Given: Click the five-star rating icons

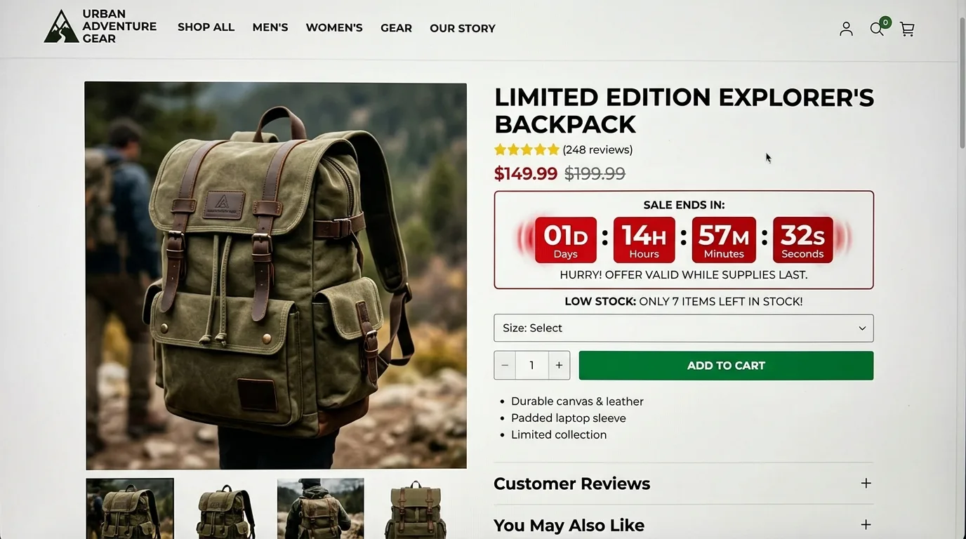Looking at the screenshot, I should point(527,149).
